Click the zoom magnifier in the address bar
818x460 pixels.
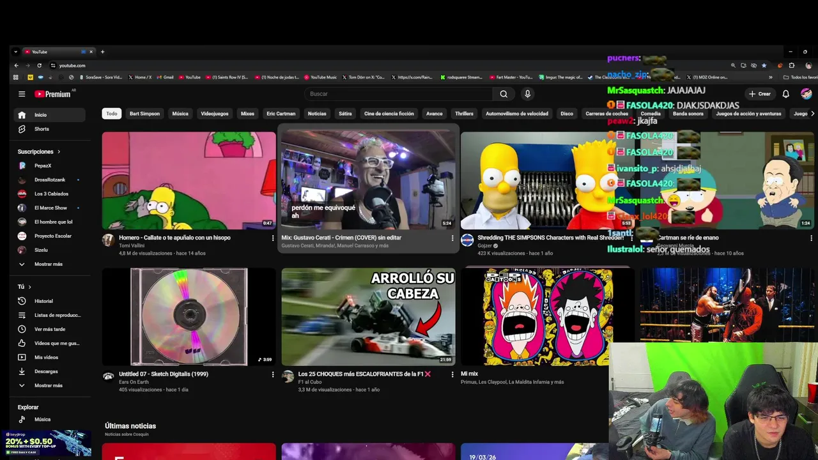(x=733, y=65)
